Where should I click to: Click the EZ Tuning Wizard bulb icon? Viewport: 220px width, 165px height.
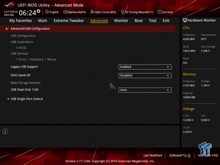[122, 12]
